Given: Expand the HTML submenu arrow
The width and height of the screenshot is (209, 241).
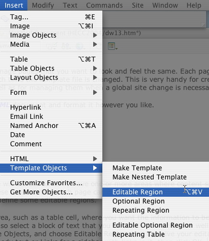Looking at the screenshot, I should (x=95, y=159).
